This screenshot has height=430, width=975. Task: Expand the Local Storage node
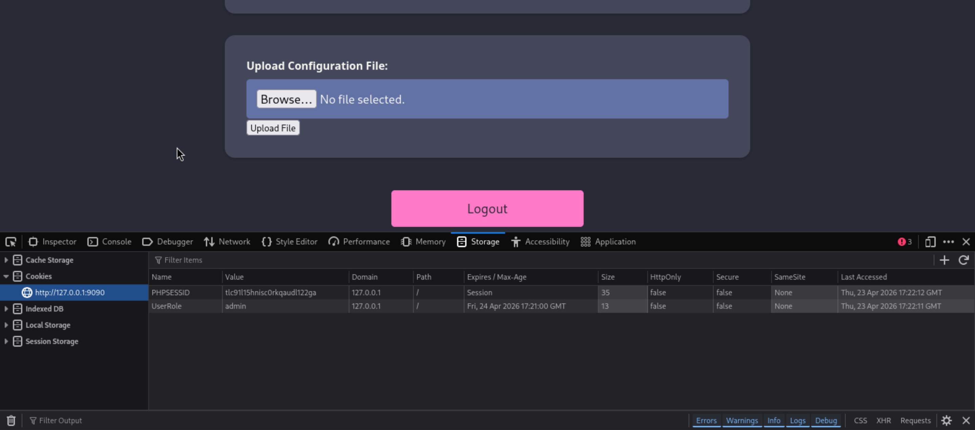(6, 325)
